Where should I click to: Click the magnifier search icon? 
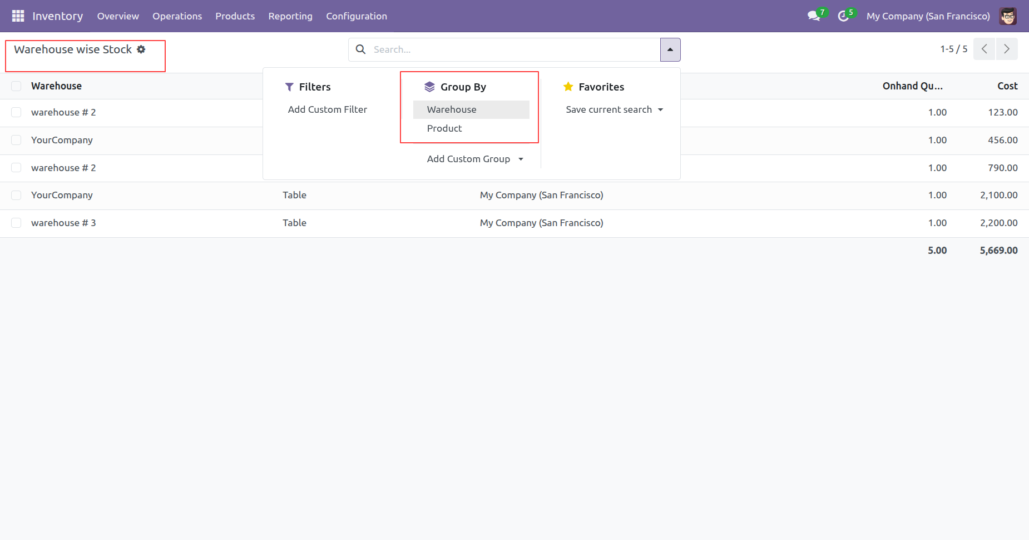pos(360,49)
